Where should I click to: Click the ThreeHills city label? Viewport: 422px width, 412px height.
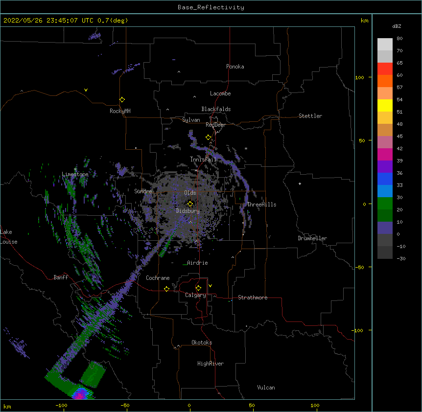(x=261, y=205)
